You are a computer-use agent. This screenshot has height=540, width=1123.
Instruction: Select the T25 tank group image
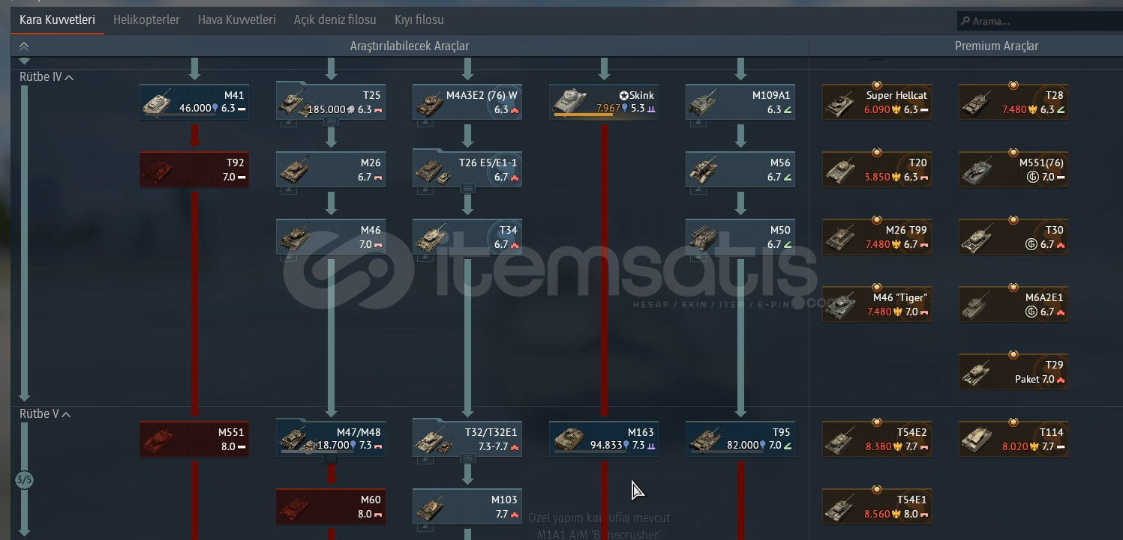(x=295, y=104)
